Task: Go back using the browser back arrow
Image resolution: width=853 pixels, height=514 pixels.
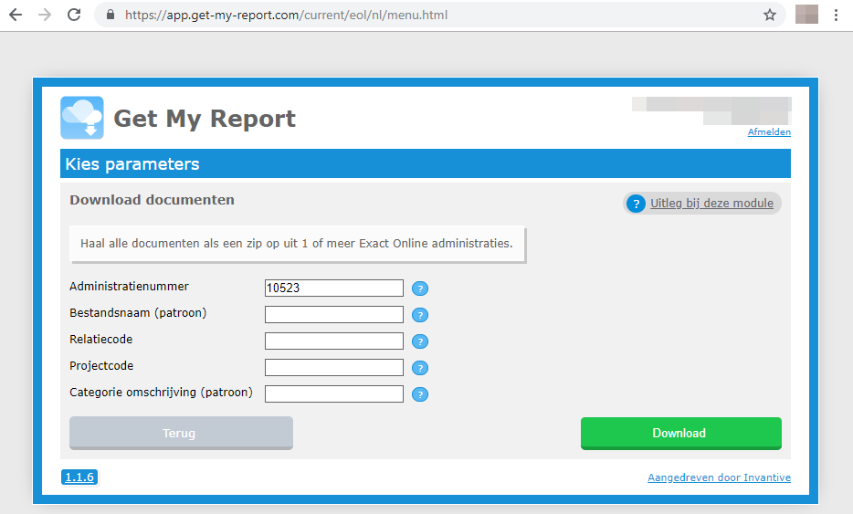Action: pos(16,15)
